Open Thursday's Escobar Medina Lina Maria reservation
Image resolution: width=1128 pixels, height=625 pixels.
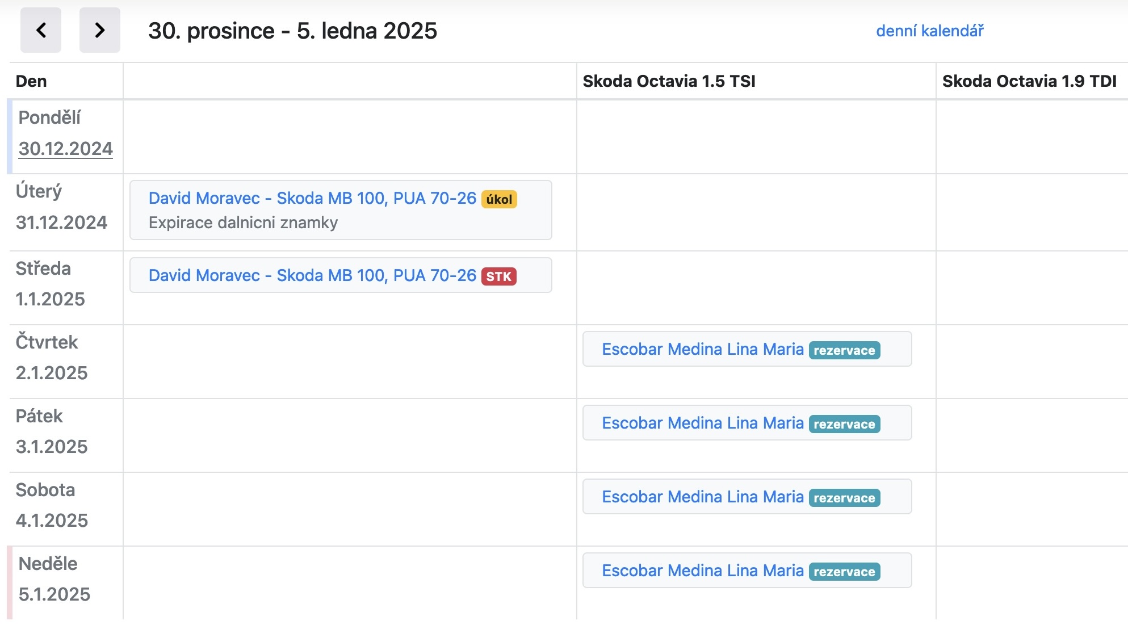(702, 349)
